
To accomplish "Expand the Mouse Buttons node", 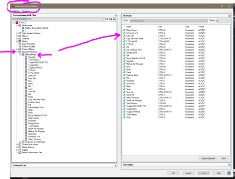I will [17, 147].
